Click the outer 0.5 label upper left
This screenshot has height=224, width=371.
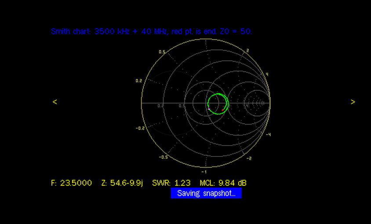162,52
